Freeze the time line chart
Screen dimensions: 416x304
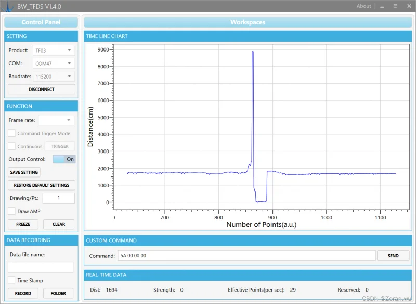click(x=23, y=224)
